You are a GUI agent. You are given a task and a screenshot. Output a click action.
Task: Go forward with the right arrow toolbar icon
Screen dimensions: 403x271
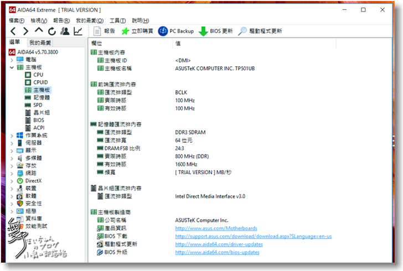click(x=25, y=32)
